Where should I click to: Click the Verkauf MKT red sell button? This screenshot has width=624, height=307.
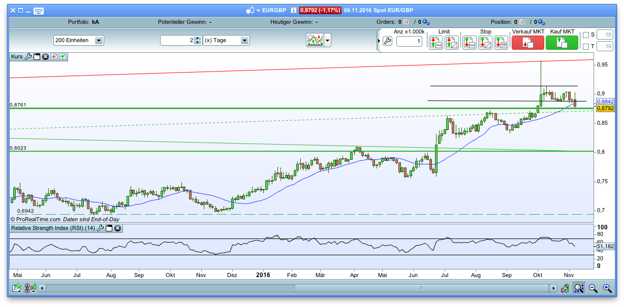click(527, 43)
